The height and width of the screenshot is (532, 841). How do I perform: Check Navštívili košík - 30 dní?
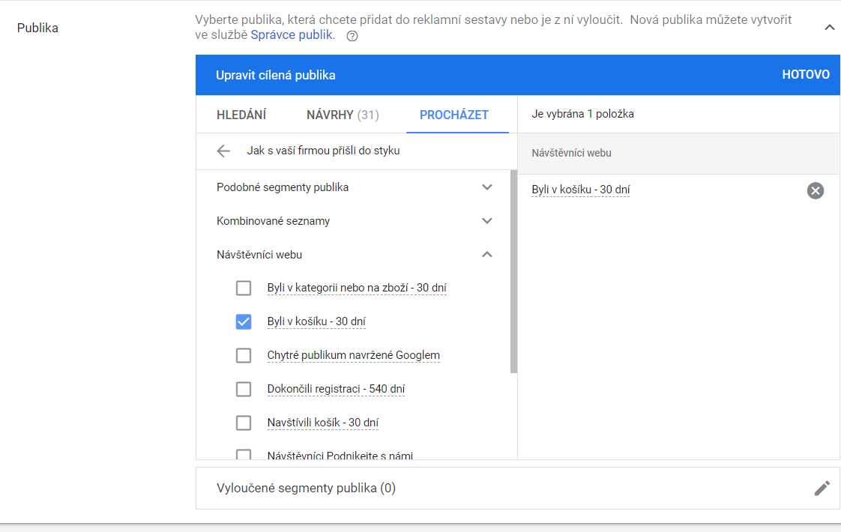coord(244,423)
